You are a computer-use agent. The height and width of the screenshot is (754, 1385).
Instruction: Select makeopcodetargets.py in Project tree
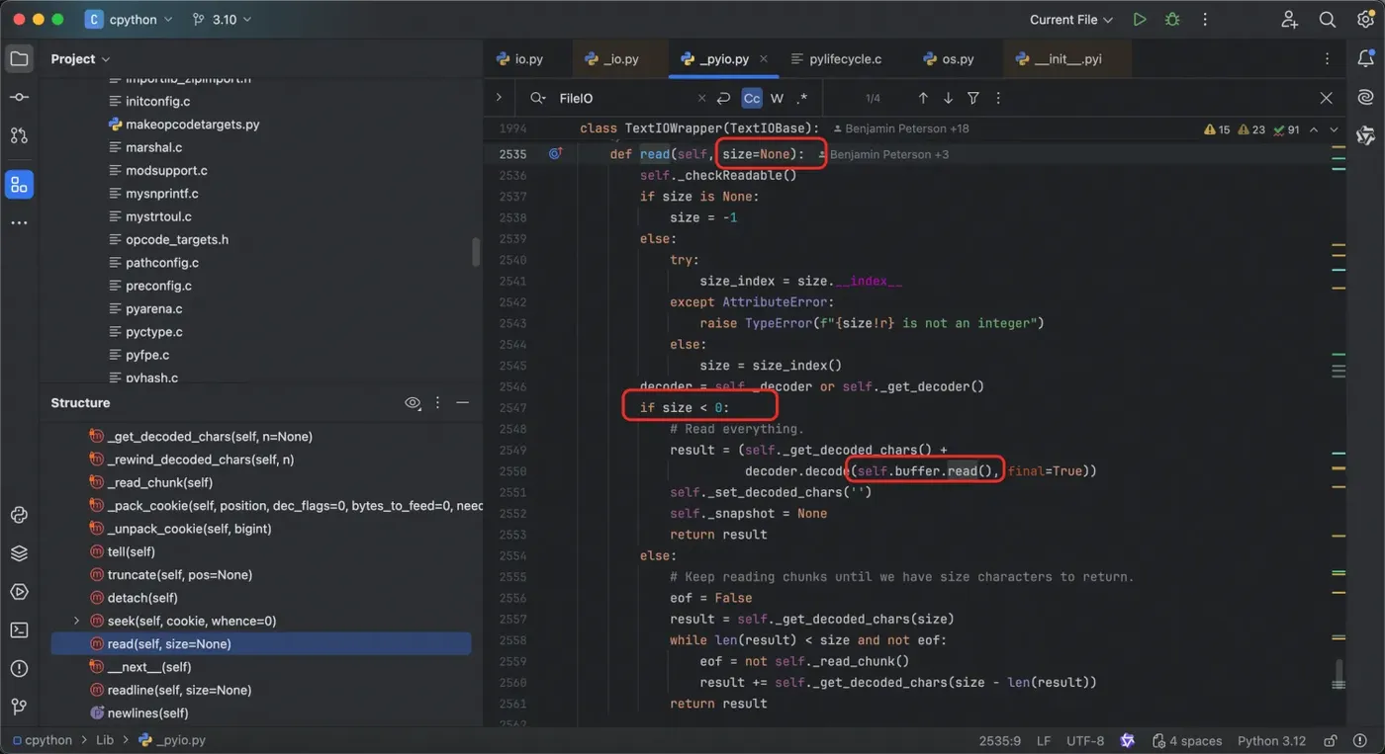[x=192, y=125]
